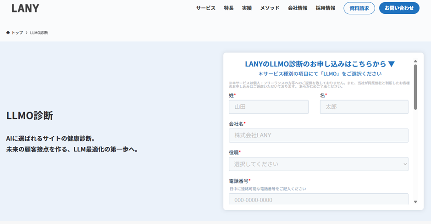Follow the トップ breadcrumb link

pos(17,33)
